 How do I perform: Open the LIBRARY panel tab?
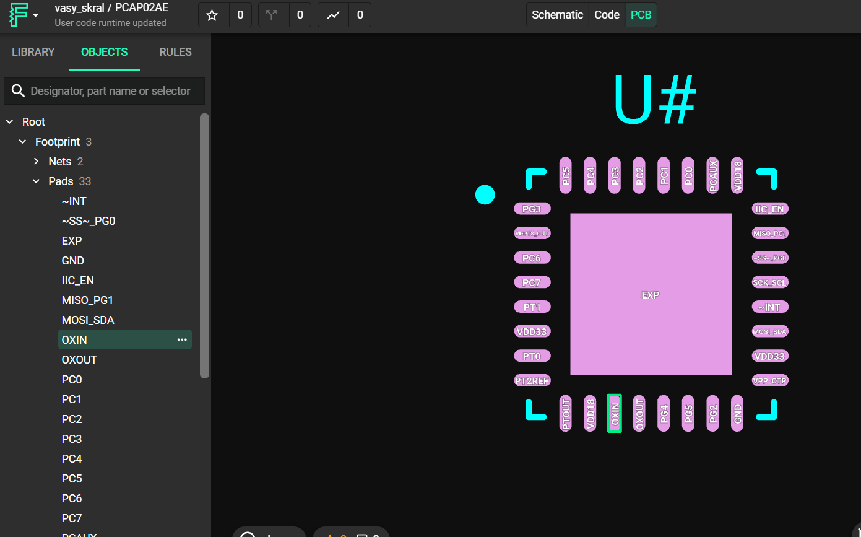[33, 52]
